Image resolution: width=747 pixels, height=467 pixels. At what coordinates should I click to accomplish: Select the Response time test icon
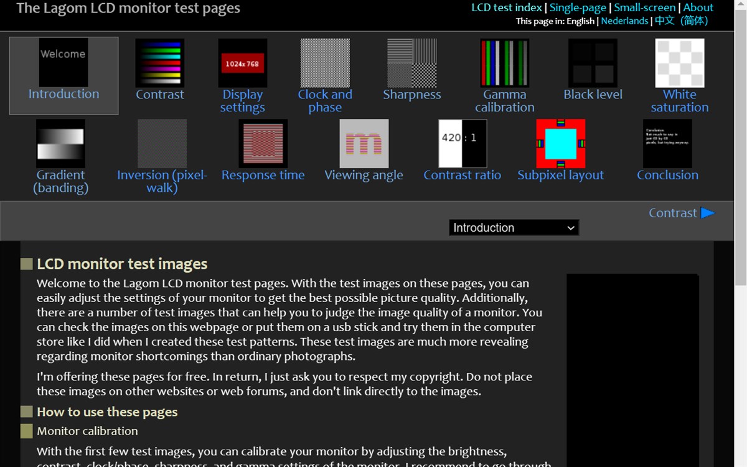point(263,142)
